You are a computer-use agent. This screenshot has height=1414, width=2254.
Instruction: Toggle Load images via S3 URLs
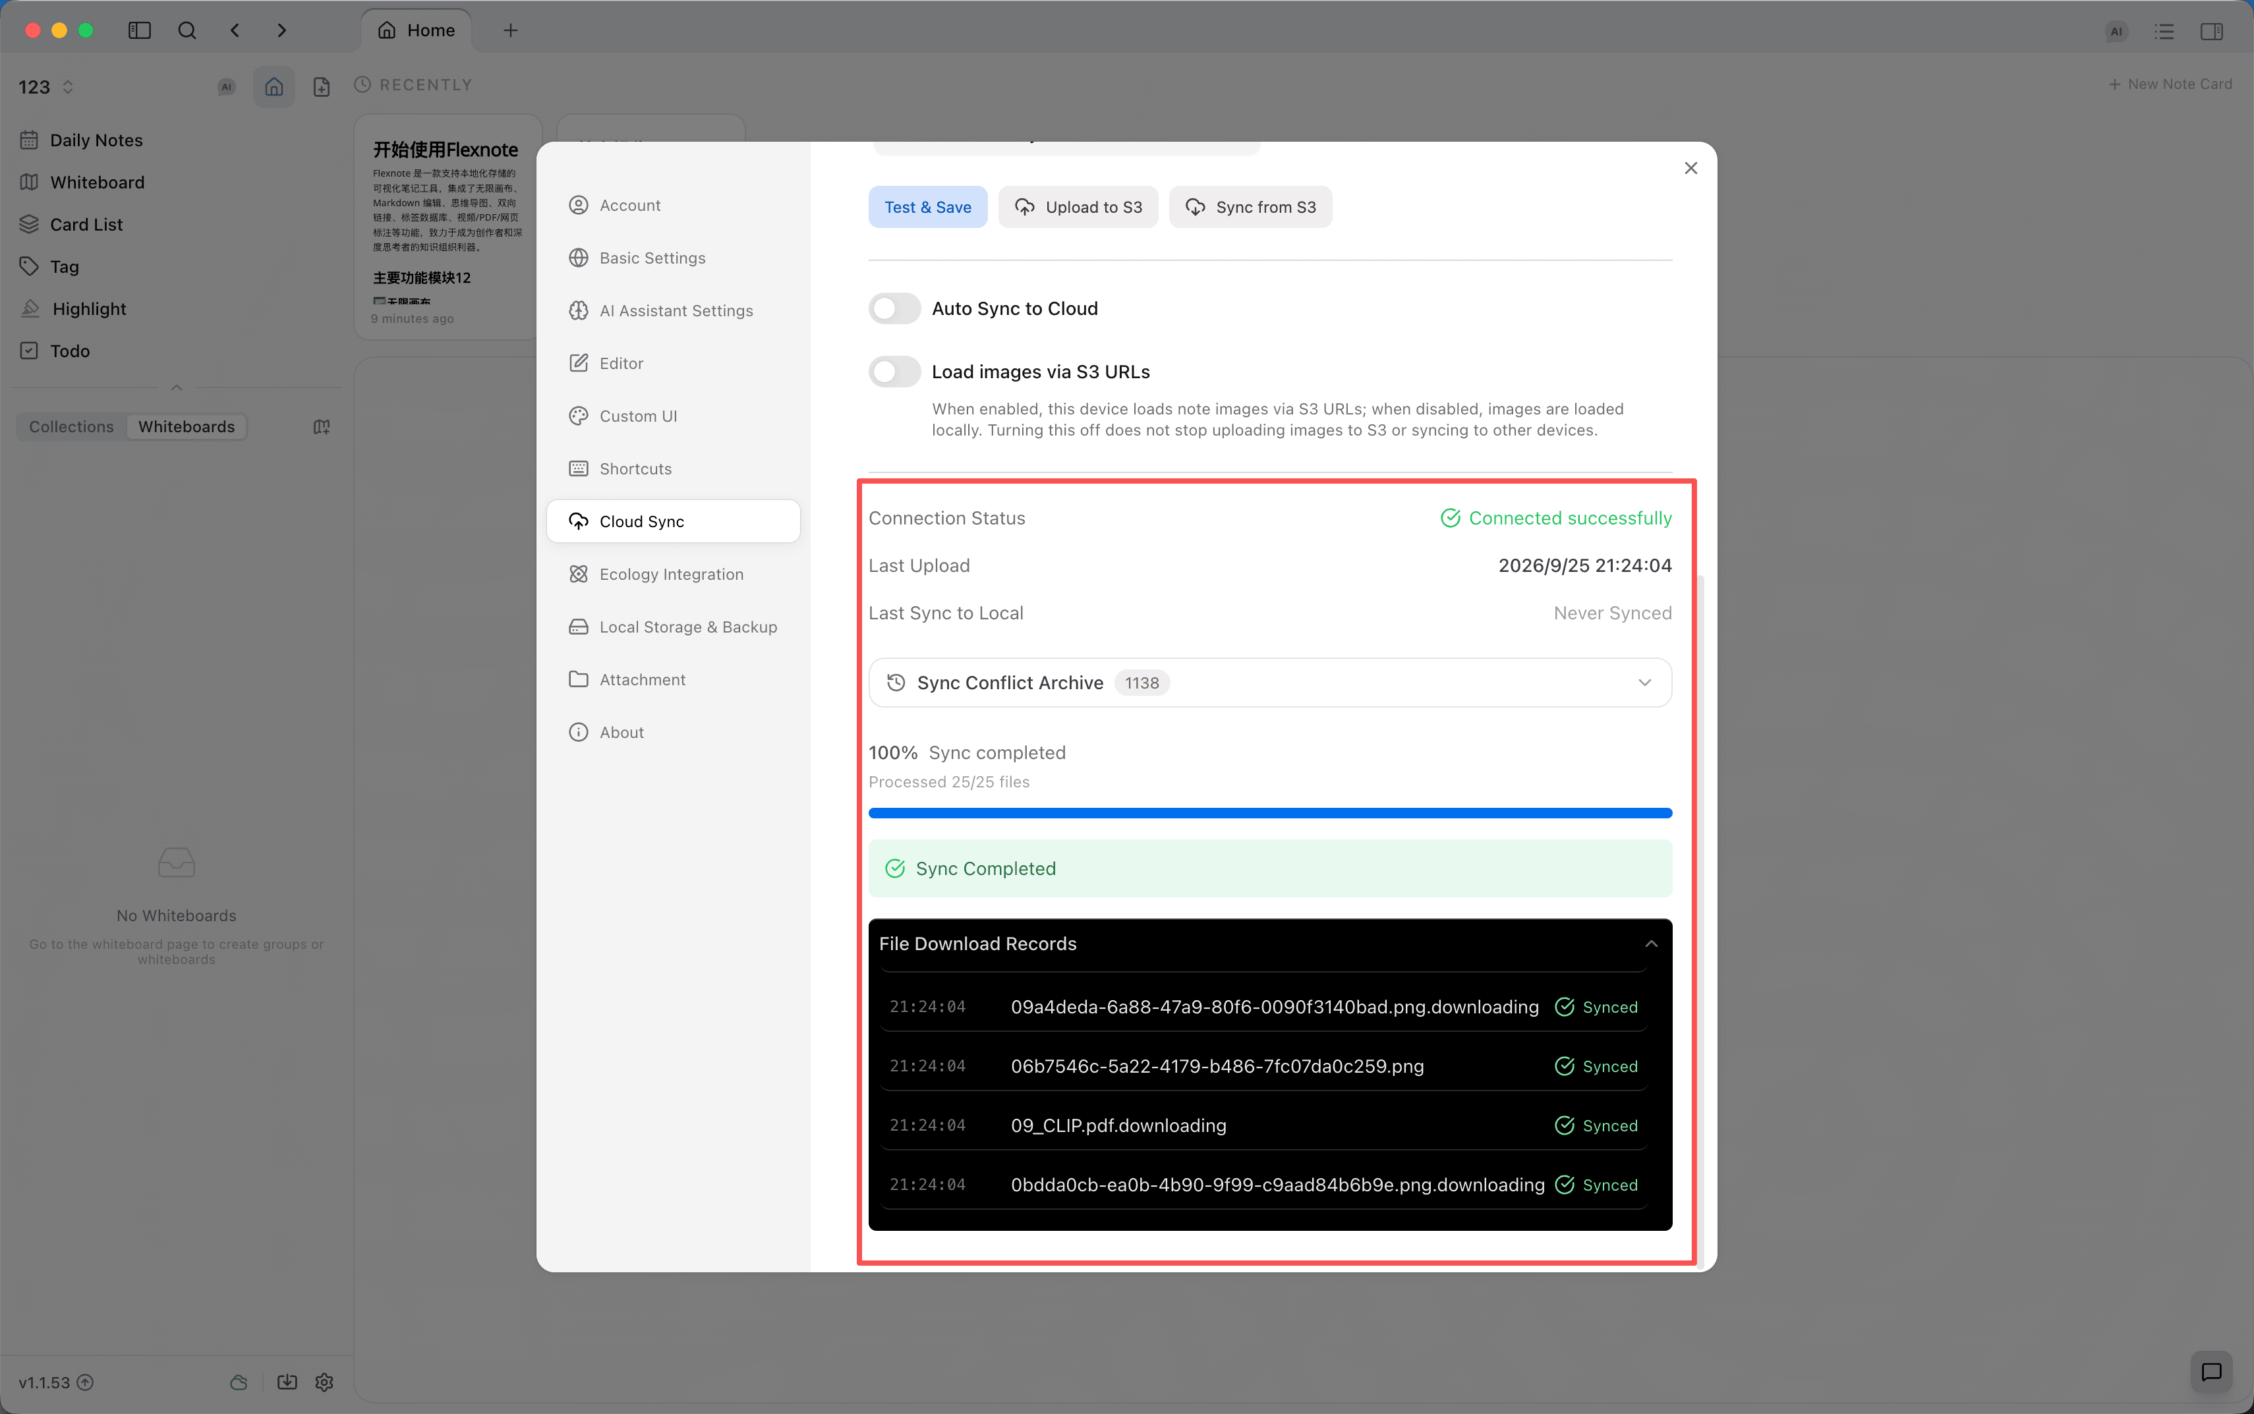(x=895, y=372)
